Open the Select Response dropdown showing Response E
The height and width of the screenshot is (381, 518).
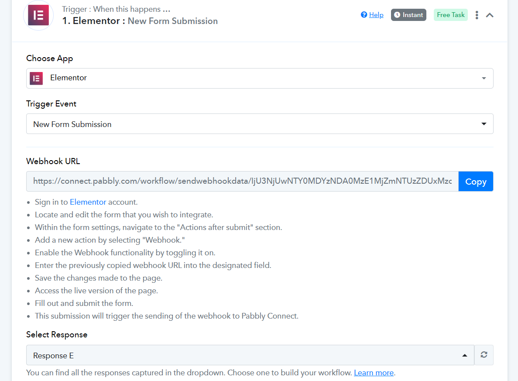coord(250,355)
